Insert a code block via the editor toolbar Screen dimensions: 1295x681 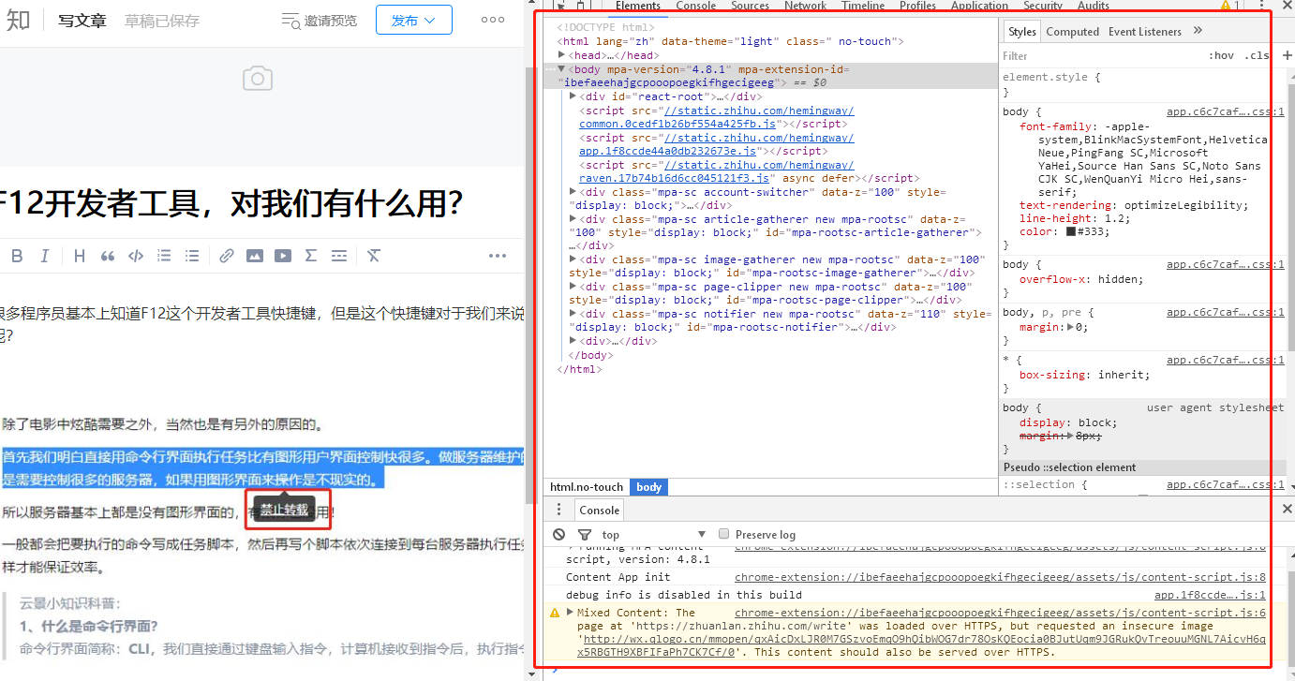[138, 255]
